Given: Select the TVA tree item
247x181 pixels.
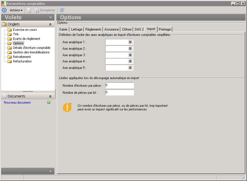Looking at the screenshot, I should click(16, 34).
